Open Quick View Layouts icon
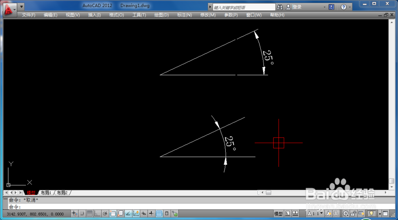Screen dimensions: 398x220 [288, 214]
